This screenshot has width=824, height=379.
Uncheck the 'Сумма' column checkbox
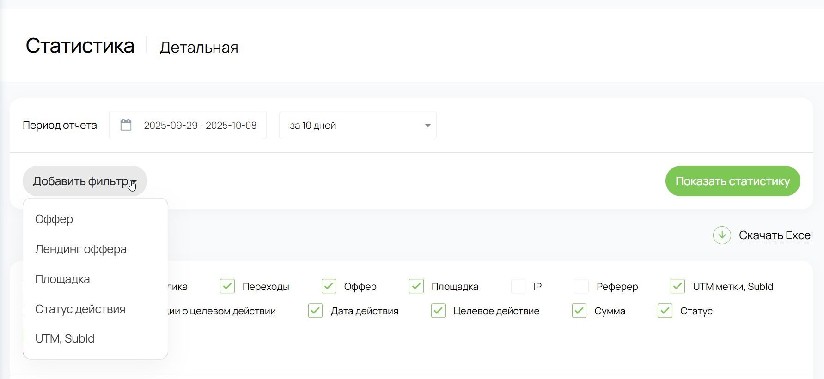(x=579, y=311)
